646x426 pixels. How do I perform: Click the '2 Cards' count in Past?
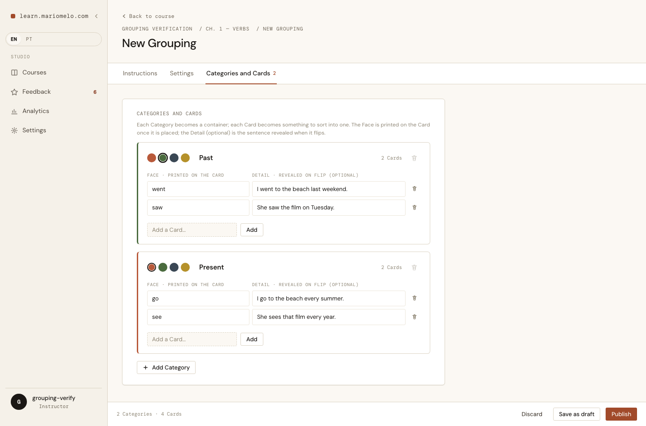tap(392, 158)
